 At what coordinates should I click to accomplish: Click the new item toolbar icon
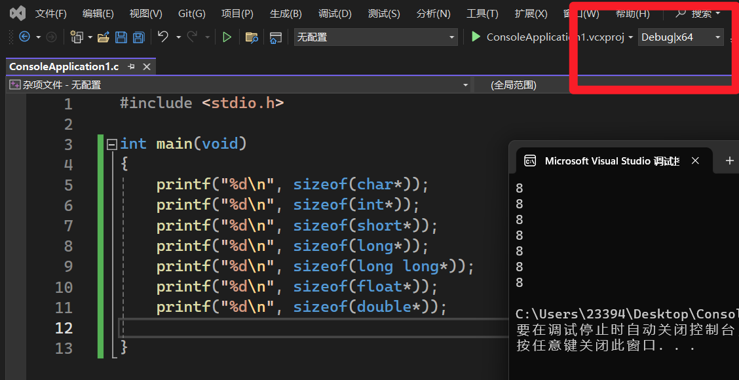77,37
